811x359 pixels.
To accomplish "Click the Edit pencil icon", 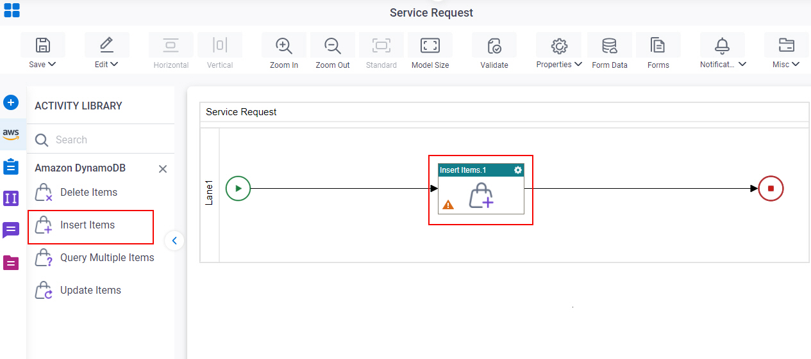I will pos(106,45).
